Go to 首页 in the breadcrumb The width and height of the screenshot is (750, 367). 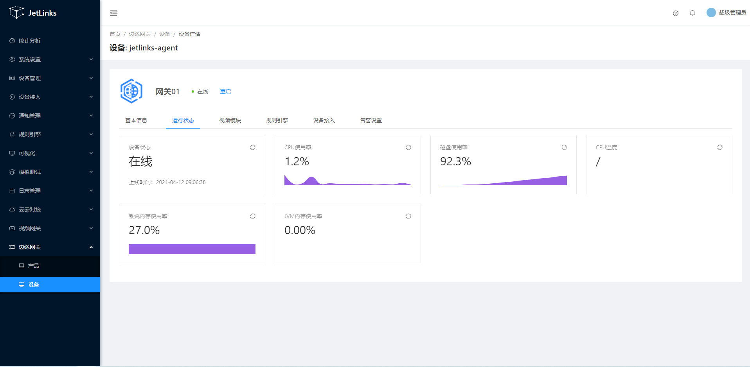click(x=115, y=34)
